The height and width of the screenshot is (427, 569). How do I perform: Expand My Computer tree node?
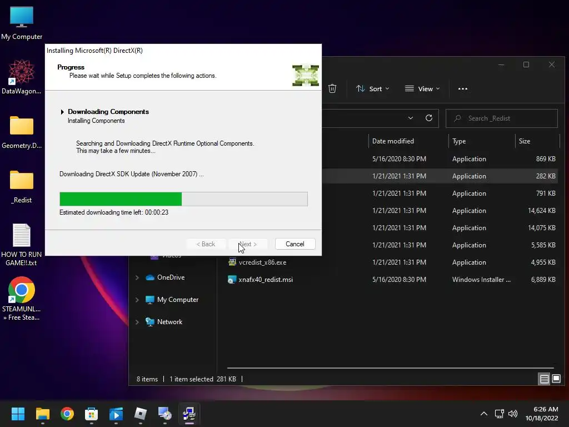(137, 300)
